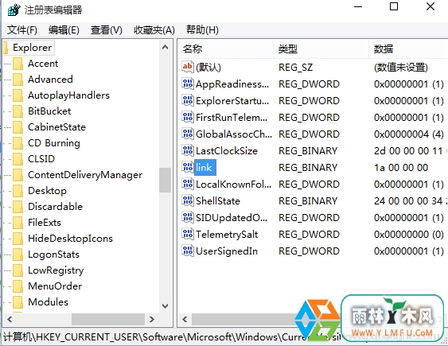Click tree pane scroll left arrow
This screenshot has height=346, width=448.
10,319
